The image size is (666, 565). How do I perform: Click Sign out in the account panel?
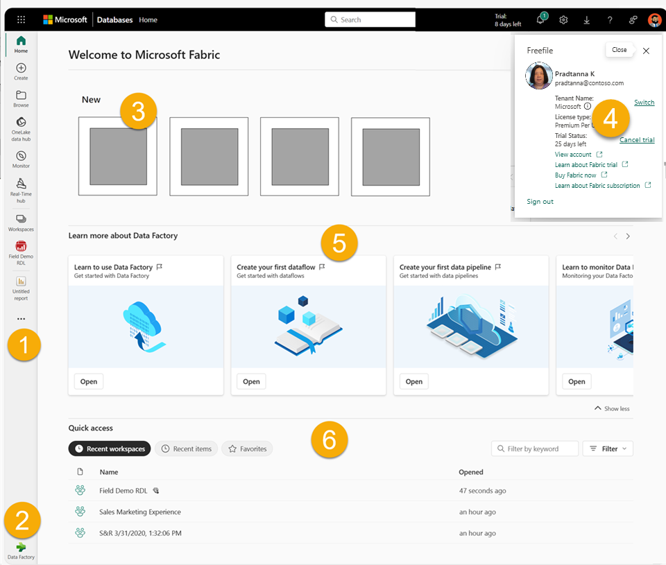[540, 202]
